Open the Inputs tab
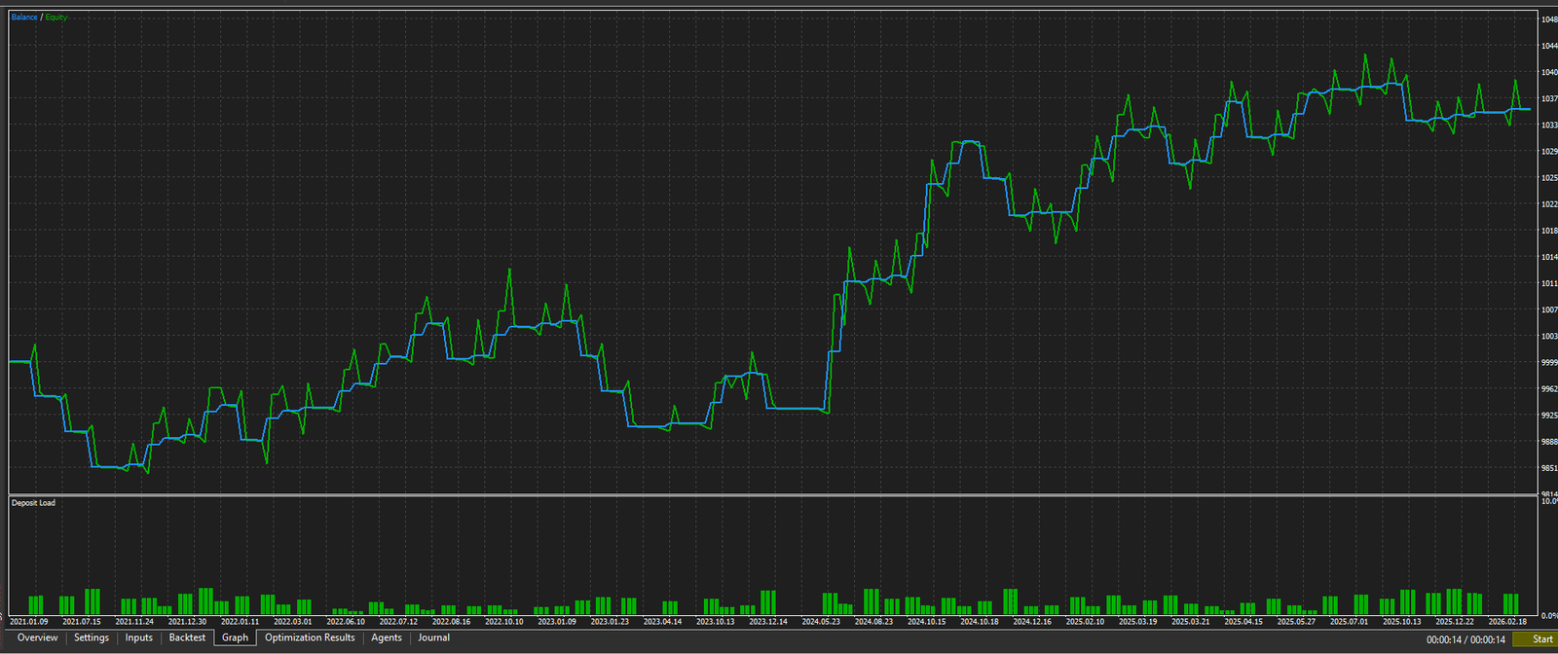1558x654 pixels. pyautogui.click(x=139, y=637)
